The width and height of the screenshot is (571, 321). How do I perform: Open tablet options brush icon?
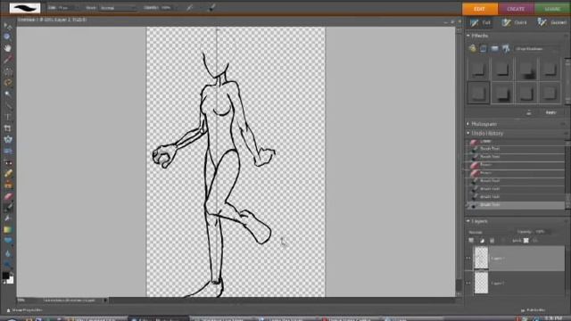(211, 8)
